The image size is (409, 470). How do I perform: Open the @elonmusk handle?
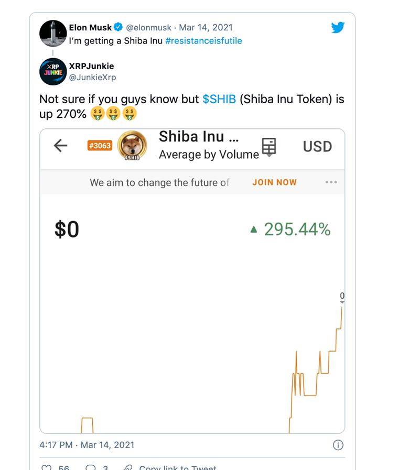point(148,28)
